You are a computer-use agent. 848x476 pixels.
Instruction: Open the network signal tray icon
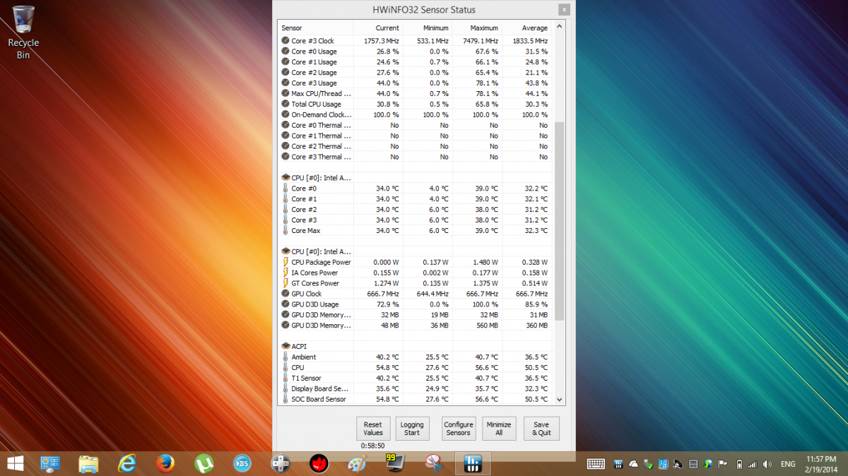point(752,464)
